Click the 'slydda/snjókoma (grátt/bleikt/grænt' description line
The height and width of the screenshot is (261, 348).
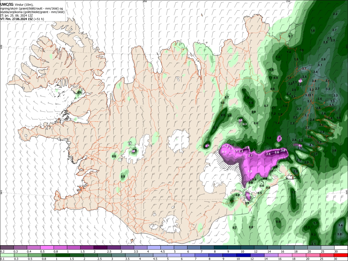(32, 12)
